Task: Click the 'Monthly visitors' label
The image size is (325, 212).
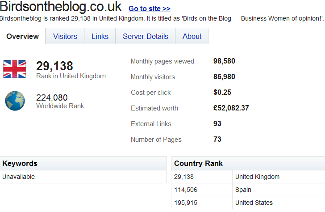Action: coord(153,77)
